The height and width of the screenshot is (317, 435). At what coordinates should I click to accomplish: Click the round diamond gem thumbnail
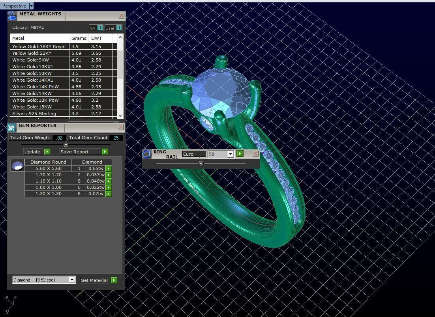tap(17, 166)
